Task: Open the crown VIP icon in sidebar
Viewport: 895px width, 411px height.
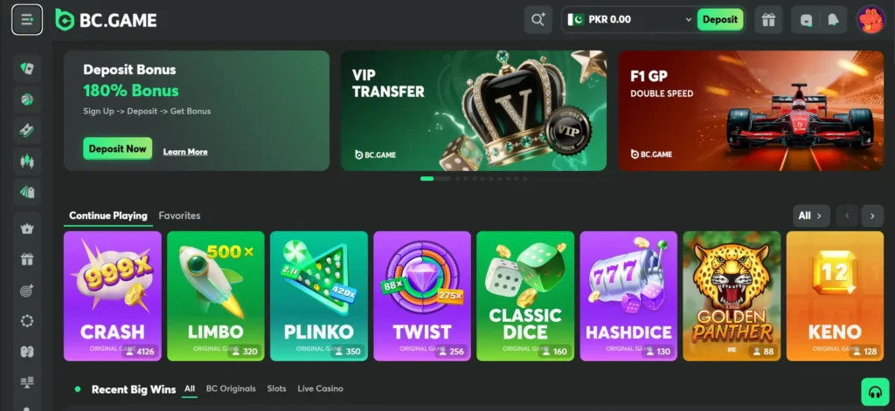Action: tap(27, 229)
